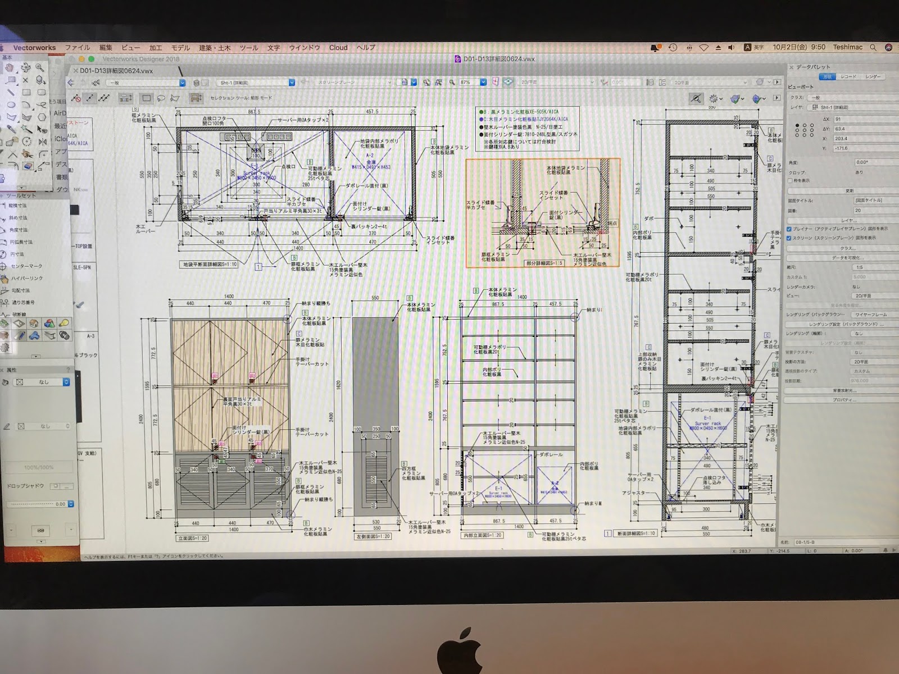Image resolution: width=899 pixels, height=674 pixels.
Task: Select the Oval tool in the basic palette
Action: 11,104
